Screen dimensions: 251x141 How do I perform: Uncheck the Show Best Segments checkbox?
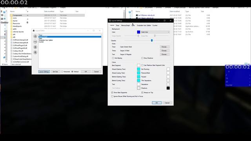pyautogui.click(x=112, y=92)
